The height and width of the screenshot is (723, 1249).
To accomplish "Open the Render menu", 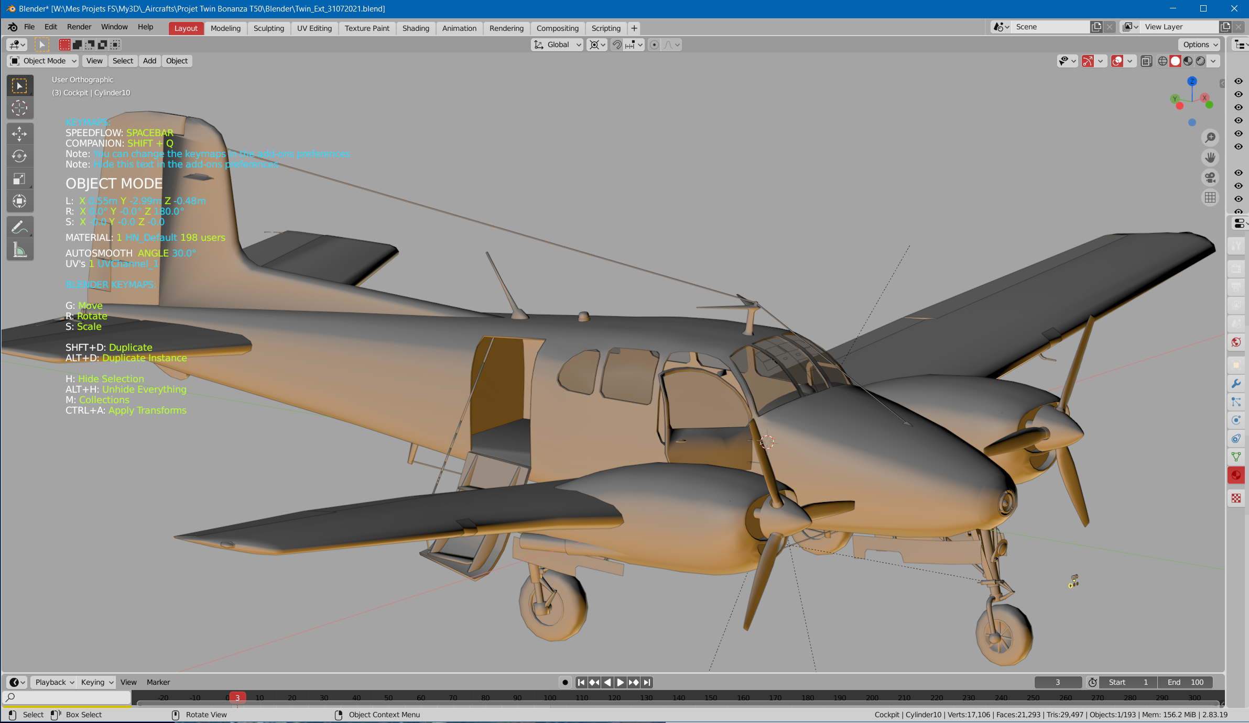I will click(79, 27).
